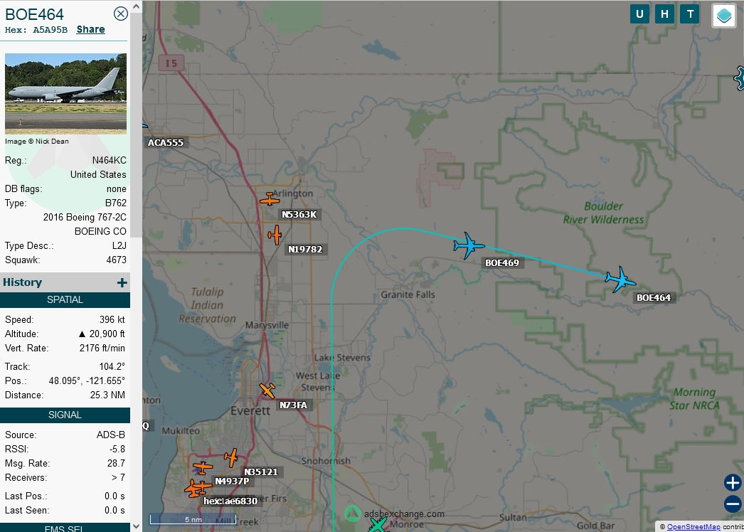The image size is (744, 532).
Task: Open the Share link for BOE464
Action: [x=90, y=29]
